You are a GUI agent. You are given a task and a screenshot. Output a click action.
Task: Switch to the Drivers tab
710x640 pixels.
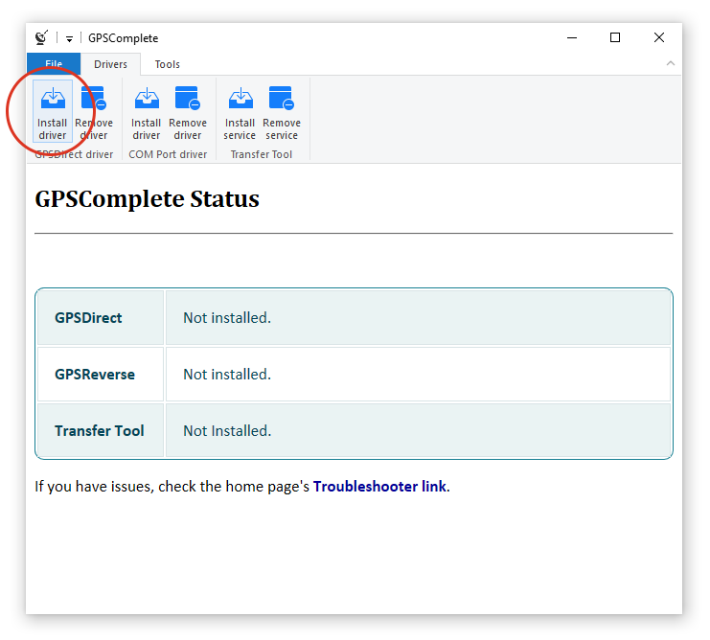110,64
